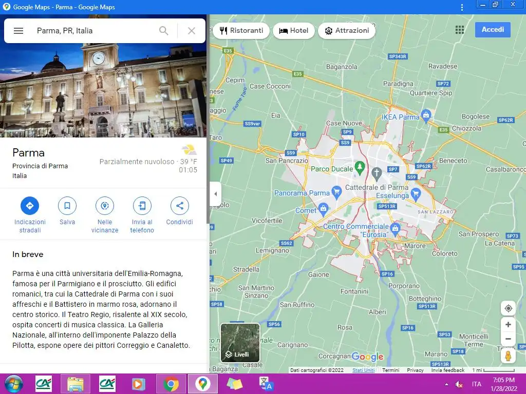The width and height of the screenshot is (526, 394).
Task: Send place with Invia al telefono
Action: click(x=142, y=215)
